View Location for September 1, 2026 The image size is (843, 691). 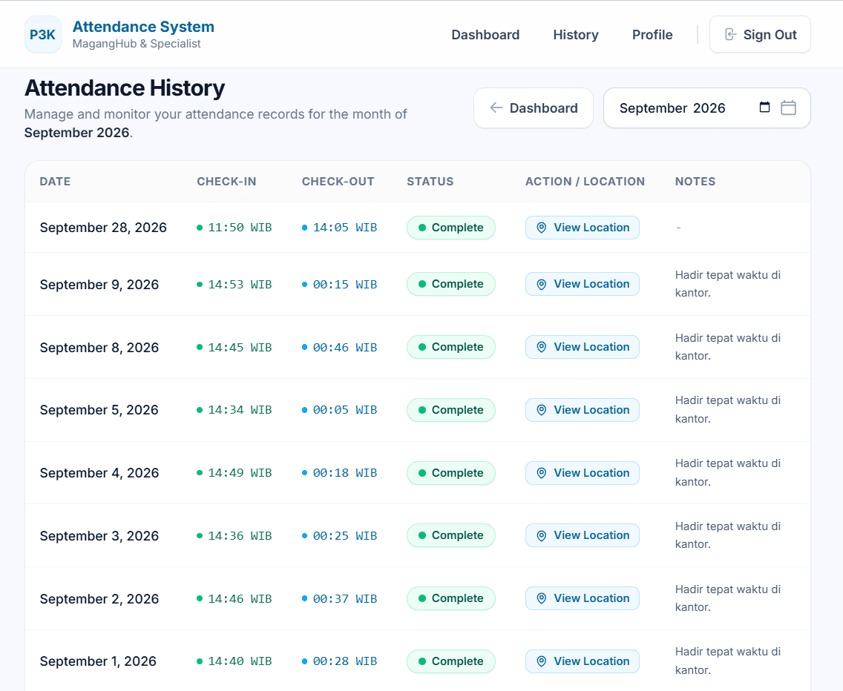[x=583, y=661]
